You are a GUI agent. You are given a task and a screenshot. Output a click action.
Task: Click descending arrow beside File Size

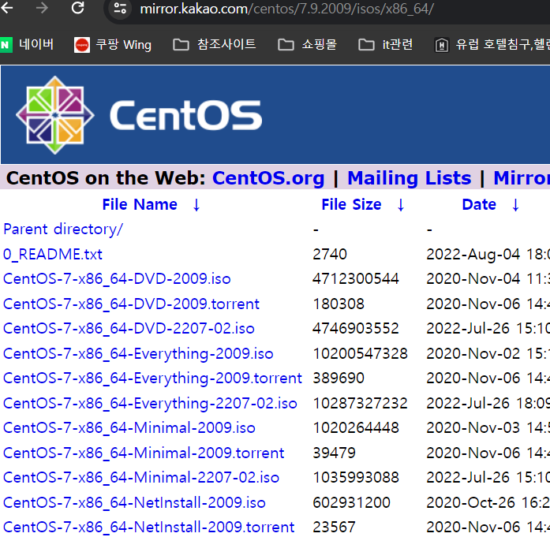[401, 205]
